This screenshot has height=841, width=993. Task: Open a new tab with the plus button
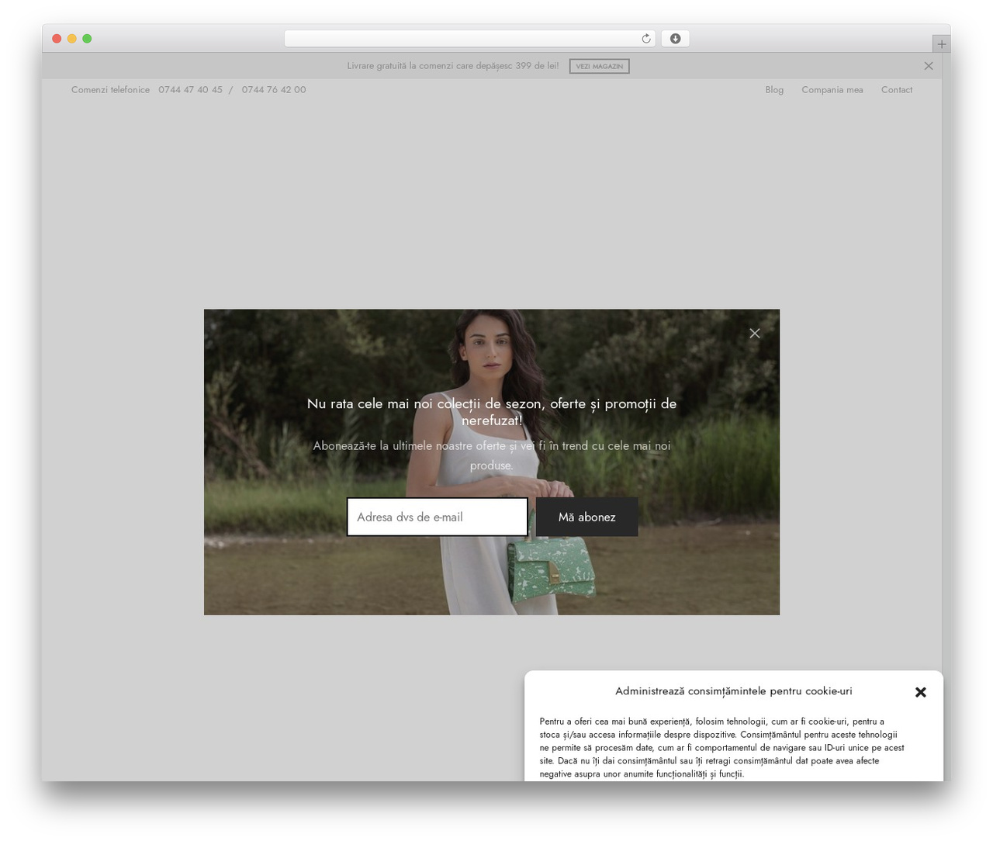(941, 44)
